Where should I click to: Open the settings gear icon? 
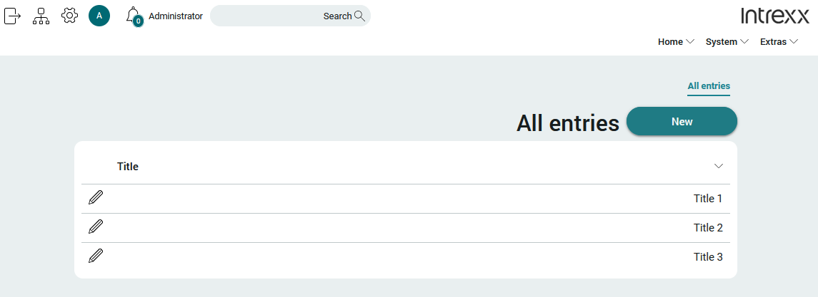(x=69, y=16)
